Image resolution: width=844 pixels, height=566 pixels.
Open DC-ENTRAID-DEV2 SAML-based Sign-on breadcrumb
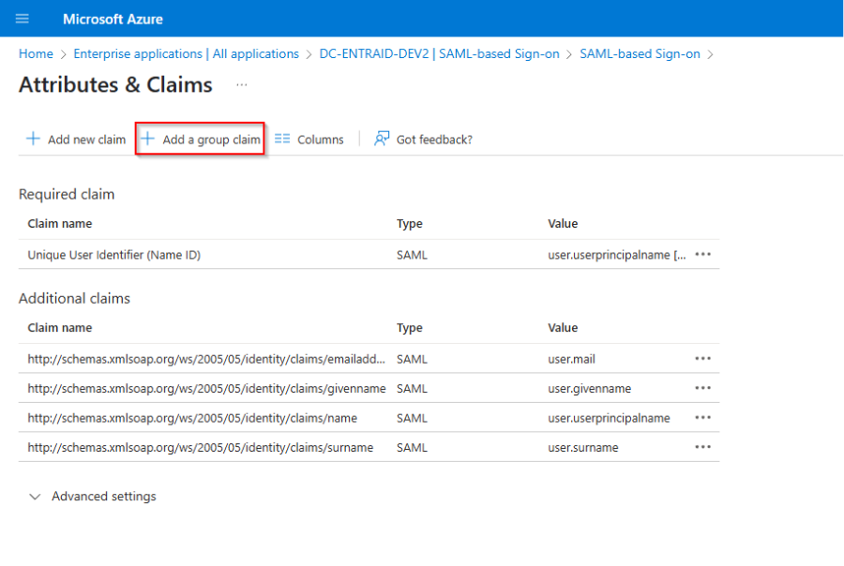(x=439, y=53)
